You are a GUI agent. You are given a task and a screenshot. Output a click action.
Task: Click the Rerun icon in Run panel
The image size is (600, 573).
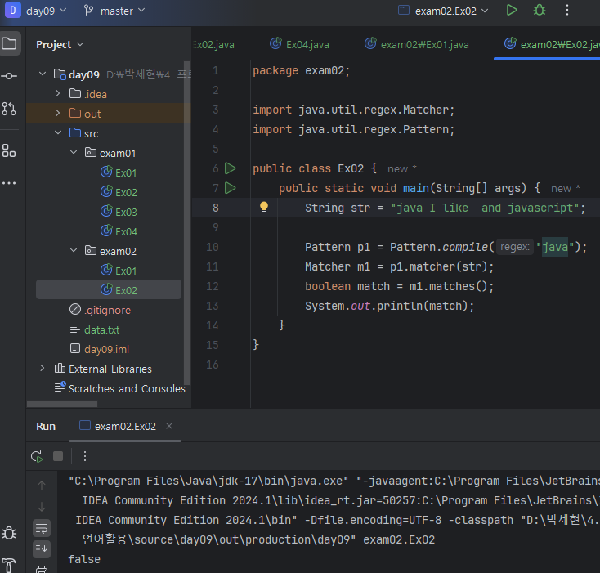37,456
